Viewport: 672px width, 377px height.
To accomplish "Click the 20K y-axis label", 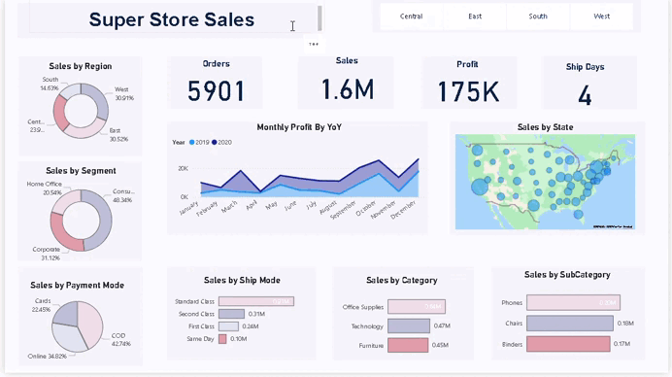I will click(x=183, y=168).
